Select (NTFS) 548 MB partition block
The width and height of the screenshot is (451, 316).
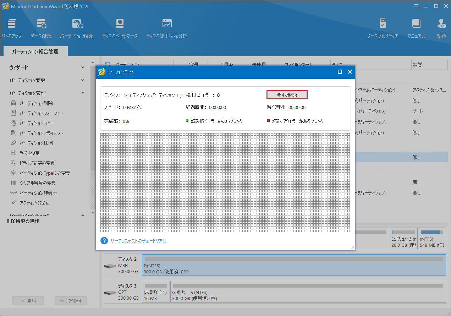click(432, 238)
